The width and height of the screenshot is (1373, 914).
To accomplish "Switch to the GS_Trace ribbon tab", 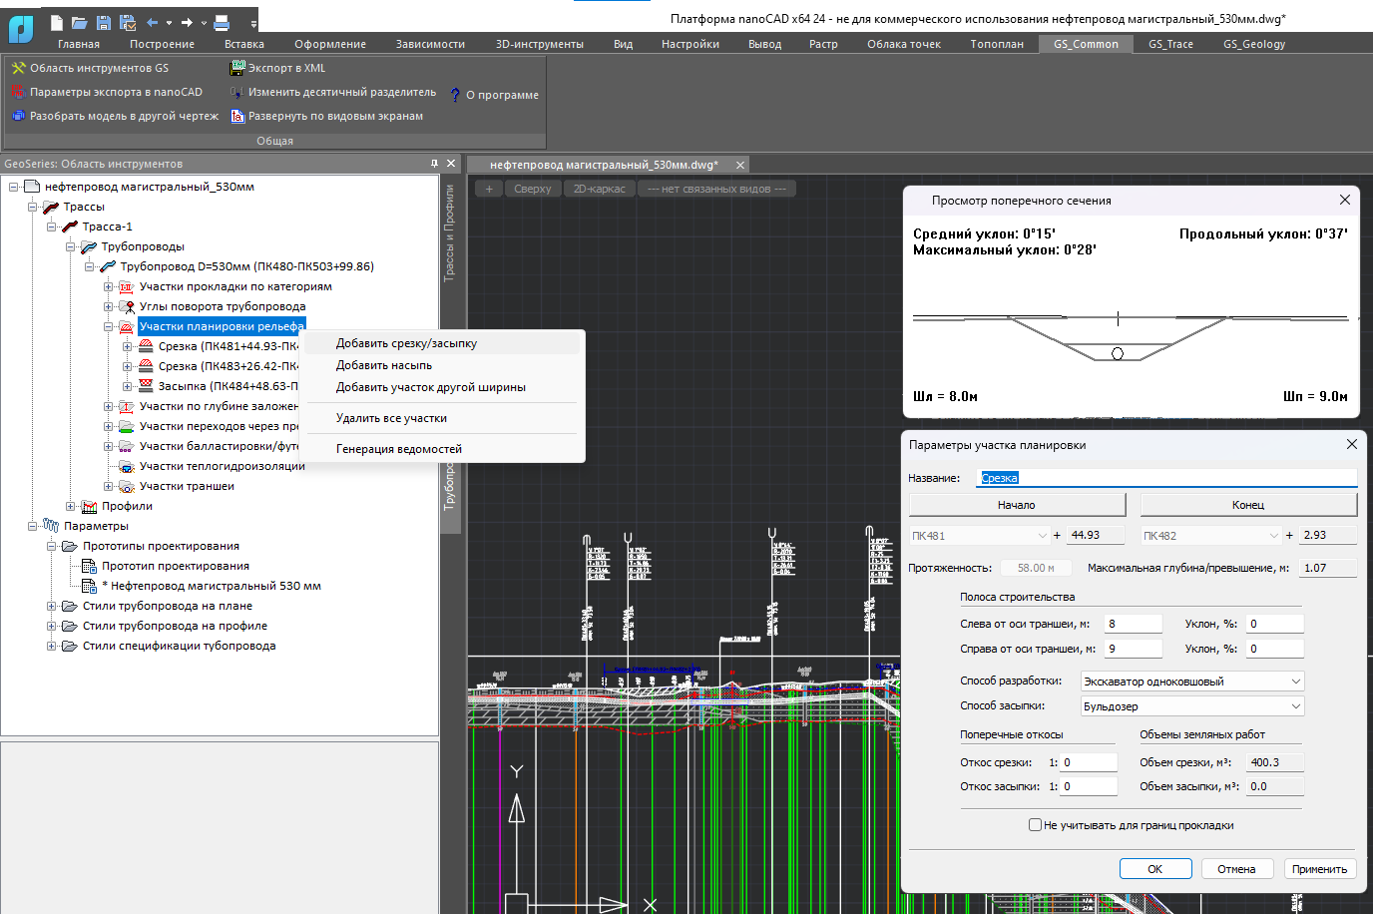I will [1170, 44].
